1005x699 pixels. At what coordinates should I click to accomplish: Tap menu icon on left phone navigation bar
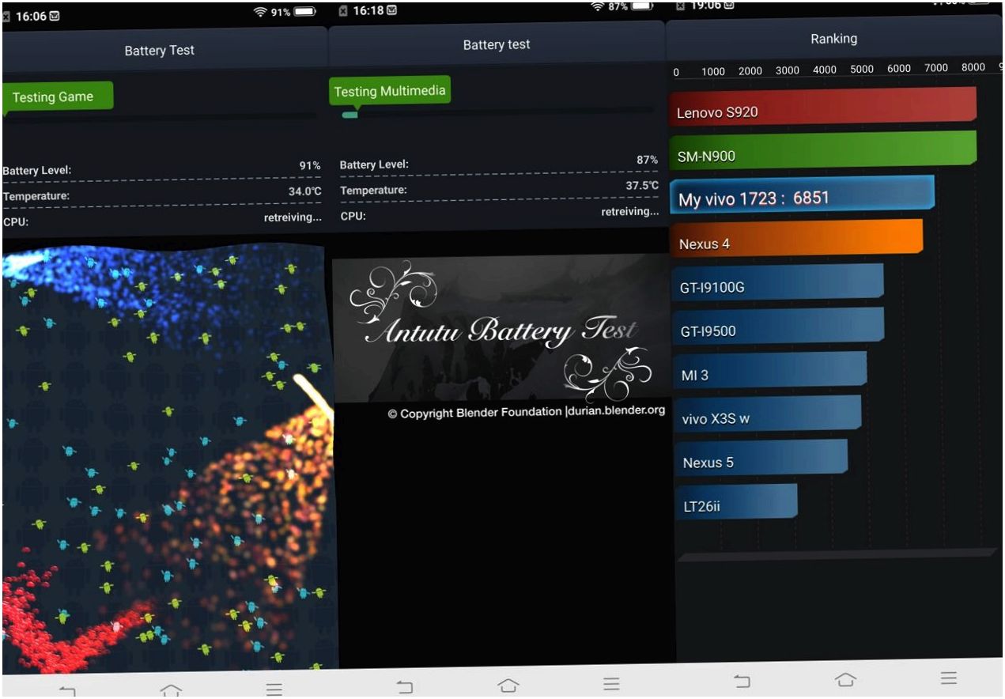coord(274,690)
